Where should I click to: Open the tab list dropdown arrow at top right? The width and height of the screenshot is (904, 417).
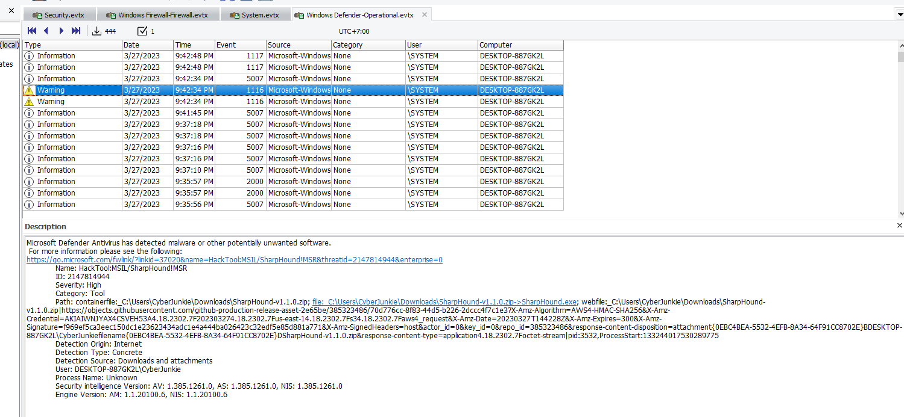point(899,14)
